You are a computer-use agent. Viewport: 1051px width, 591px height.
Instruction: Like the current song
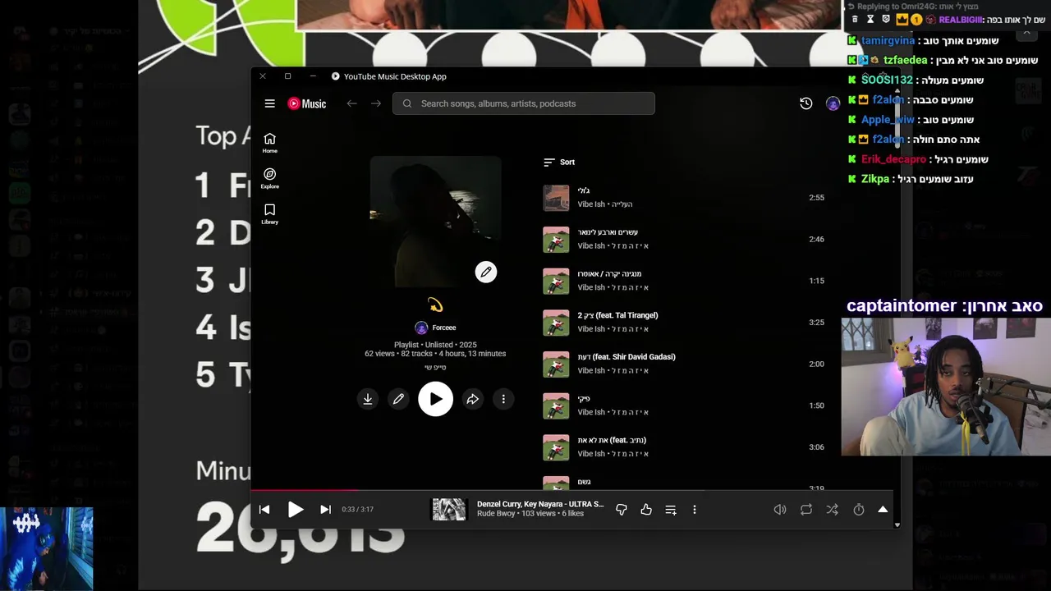(x=646, y=510)
